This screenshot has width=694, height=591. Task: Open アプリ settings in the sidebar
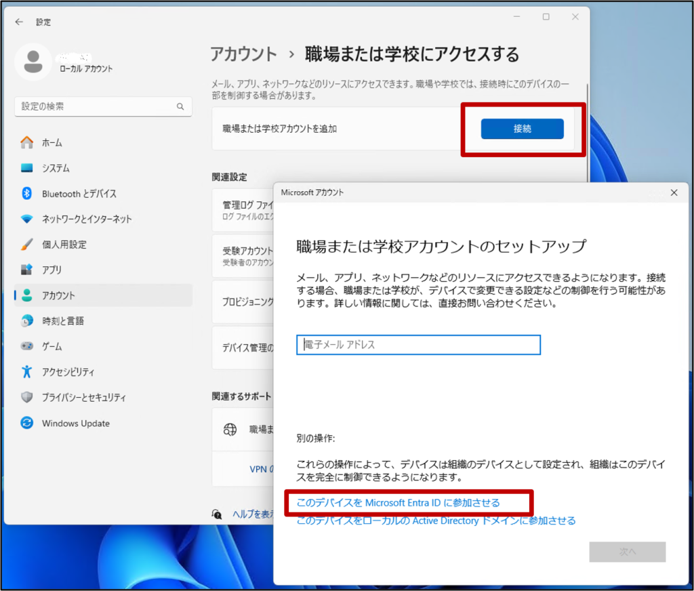click(103, 270)
